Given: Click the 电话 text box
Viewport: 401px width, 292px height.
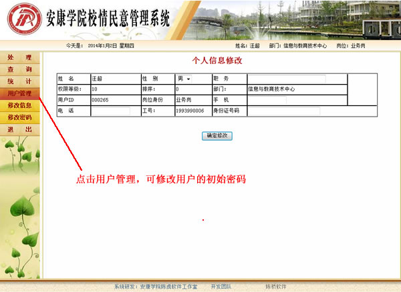Looking at the screenshot, I should (x=110, y=111).
